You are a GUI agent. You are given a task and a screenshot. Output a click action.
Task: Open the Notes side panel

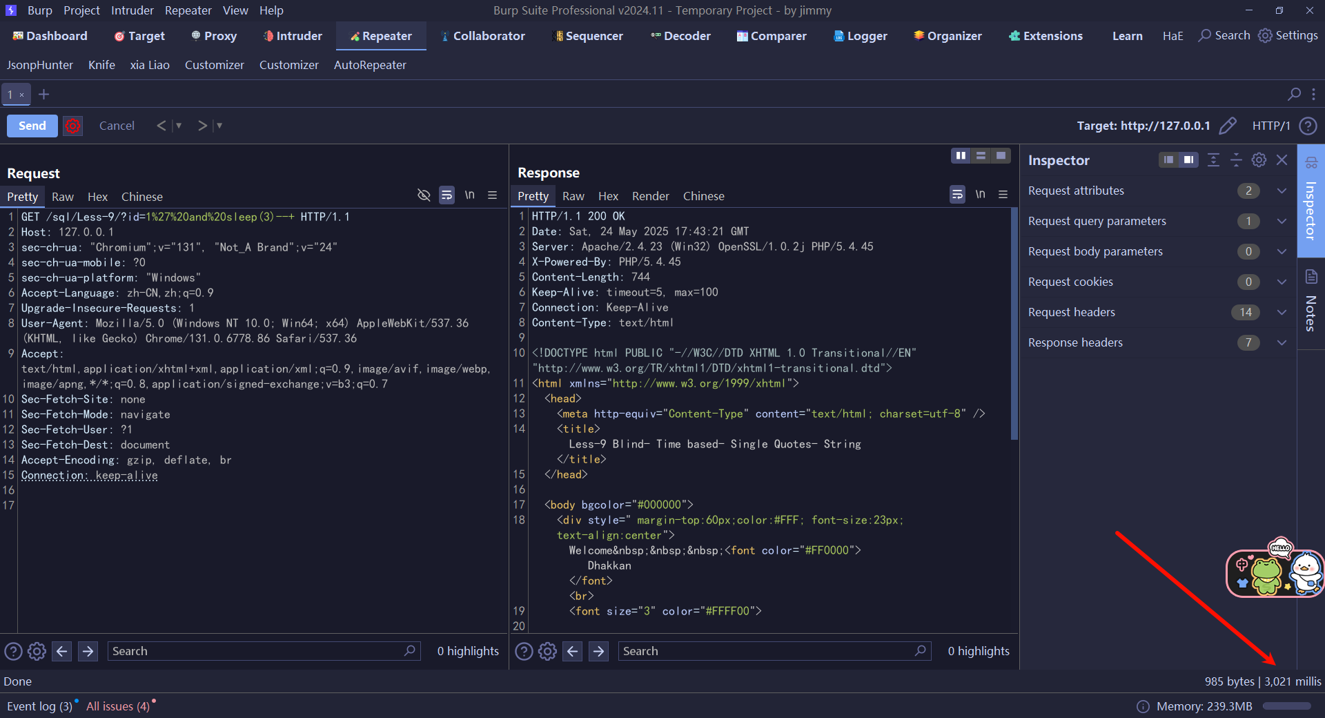tap(1311, 302)
